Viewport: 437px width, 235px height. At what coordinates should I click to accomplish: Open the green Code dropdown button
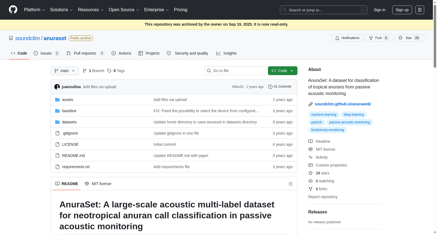point(283,71)
